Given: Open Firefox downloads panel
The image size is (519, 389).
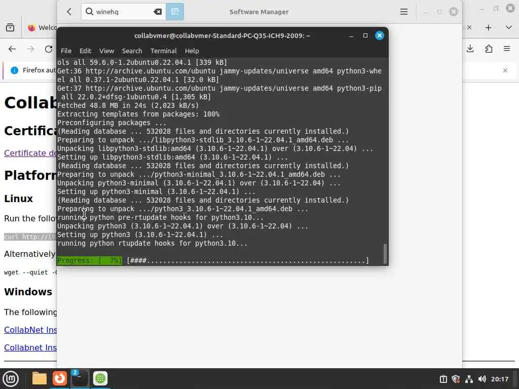Looking at the screenshot, I should tap(470, 49).
